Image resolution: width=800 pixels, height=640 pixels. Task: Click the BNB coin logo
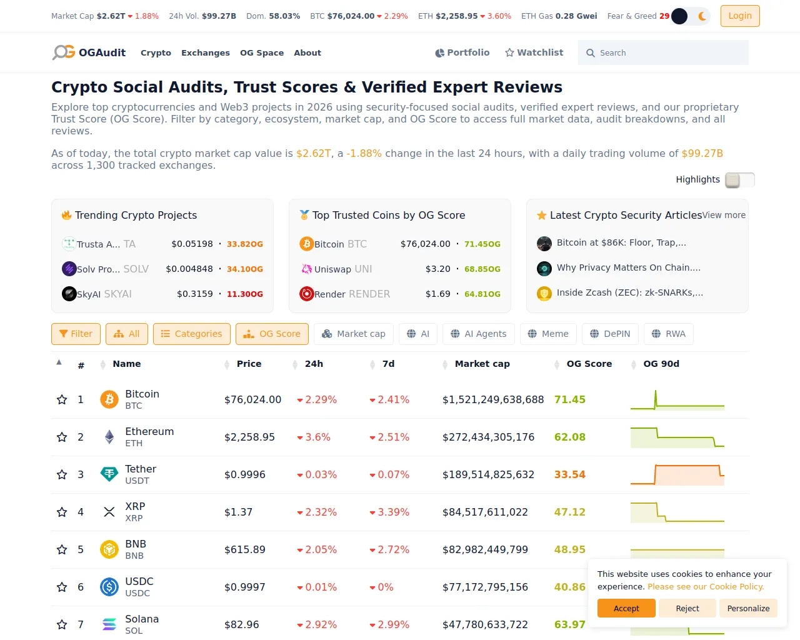(109, 549)
